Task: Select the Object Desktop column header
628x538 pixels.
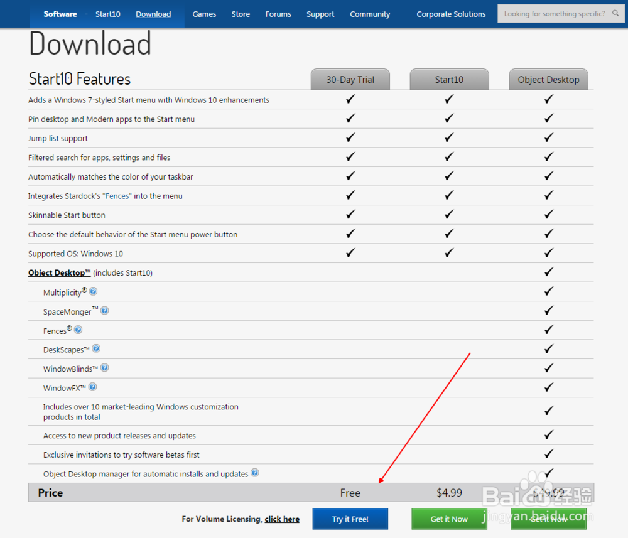Action: 549,79
